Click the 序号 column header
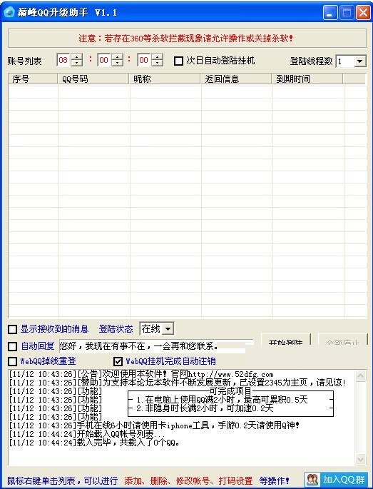 33,79
